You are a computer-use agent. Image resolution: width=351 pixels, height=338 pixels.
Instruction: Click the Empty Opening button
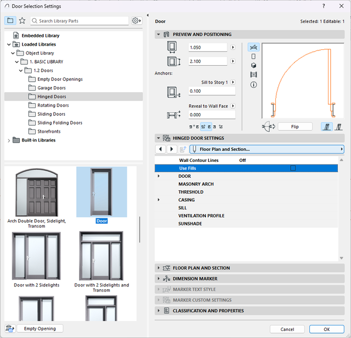39,328
